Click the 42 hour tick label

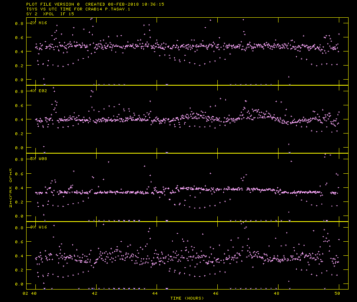95,294
